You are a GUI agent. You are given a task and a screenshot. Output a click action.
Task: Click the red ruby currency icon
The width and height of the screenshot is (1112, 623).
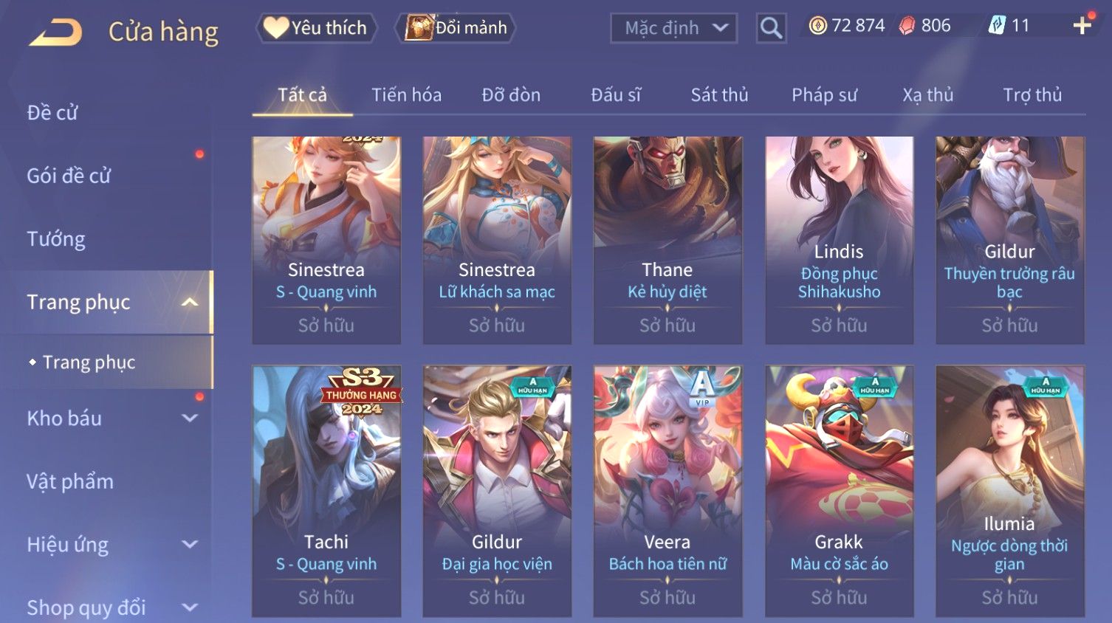[x=907, y=26]
